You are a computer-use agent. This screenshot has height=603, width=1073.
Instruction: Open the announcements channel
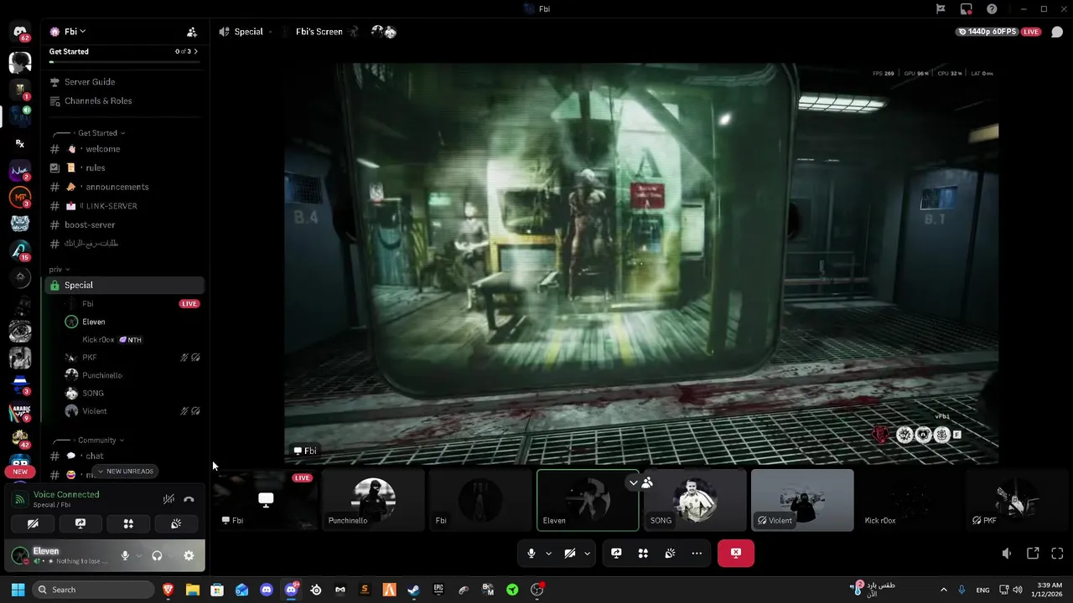[117, 188]
